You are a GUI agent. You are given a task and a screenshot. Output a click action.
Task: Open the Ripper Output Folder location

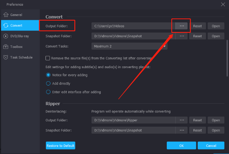coord(216,120)
